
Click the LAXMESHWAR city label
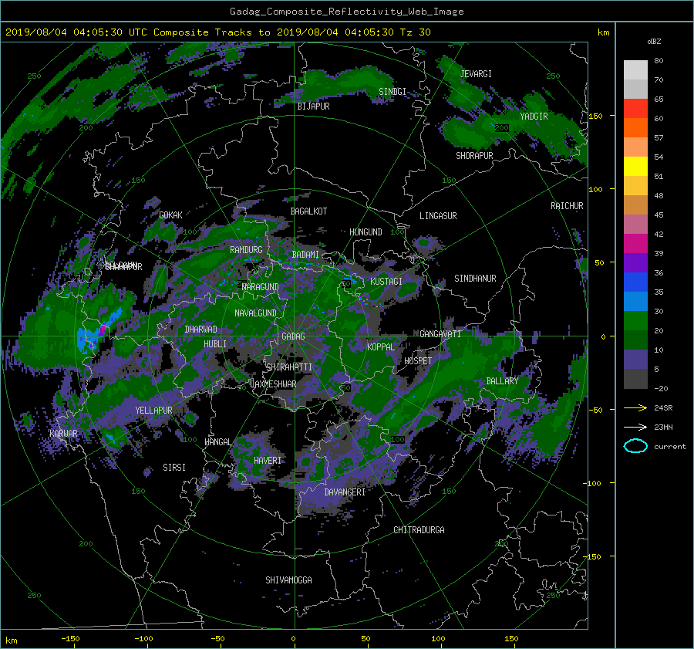pos(273,384)
